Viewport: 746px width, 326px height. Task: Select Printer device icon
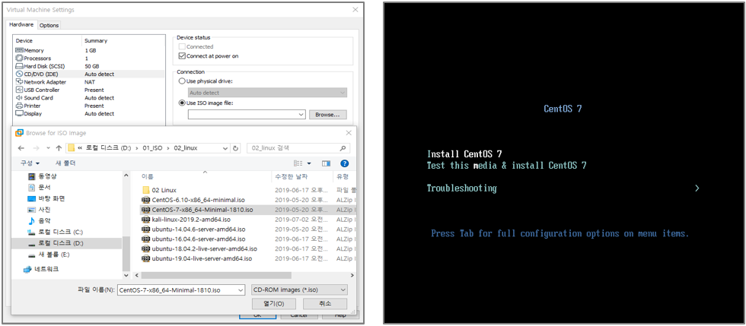tap(20, 106)
